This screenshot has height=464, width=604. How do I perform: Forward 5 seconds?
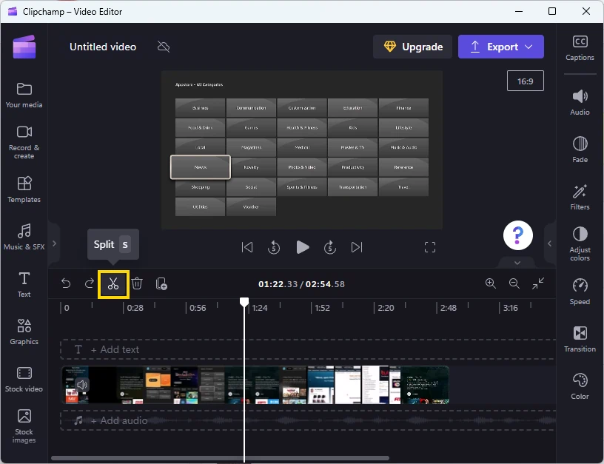pyautogui.click(x=329, y=247)
